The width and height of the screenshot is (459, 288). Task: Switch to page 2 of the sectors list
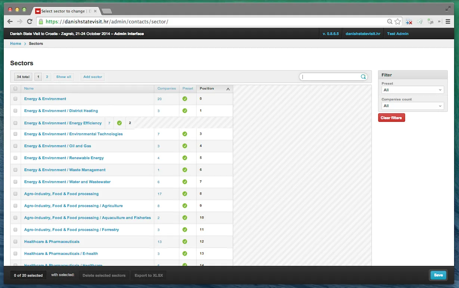coord(47,77)
